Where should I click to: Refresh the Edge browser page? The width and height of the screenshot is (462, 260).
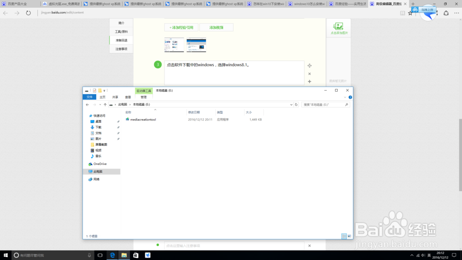click(x=28, y=12)
